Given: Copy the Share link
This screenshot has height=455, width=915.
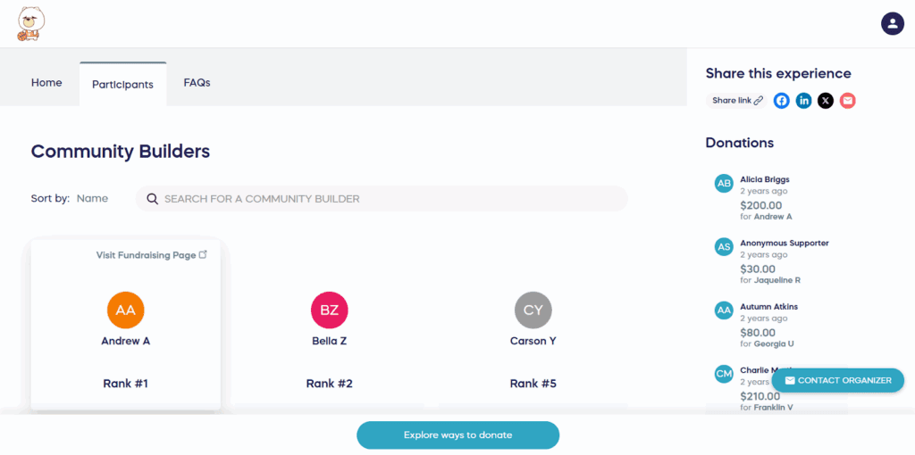Looking at the screenshot, I should (737, 101).
